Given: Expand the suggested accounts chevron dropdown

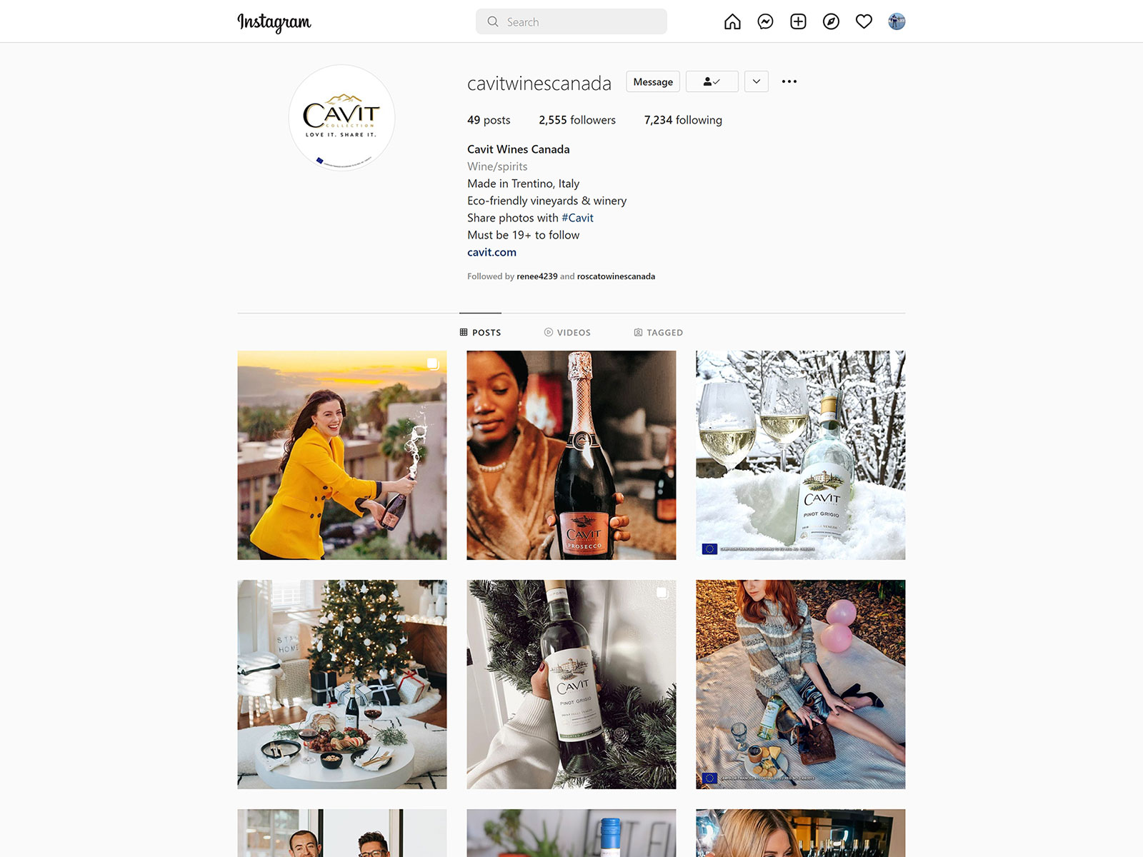Looking at the screenshot, I should pyautogui.click(x=757, y=81).
